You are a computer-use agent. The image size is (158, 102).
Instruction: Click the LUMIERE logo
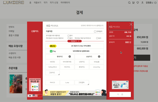(14, 3)
